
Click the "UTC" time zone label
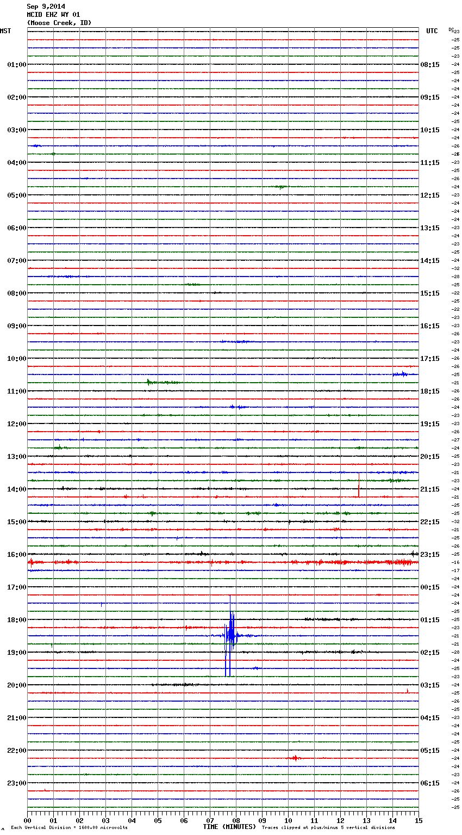coord(432,31)
